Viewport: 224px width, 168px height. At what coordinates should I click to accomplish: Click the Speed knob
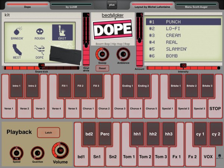coord(16,153)
